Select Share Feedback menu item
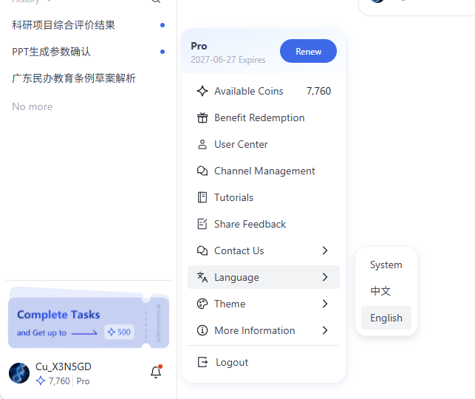Image resolution: width=475 pixels, height=399 pixels. (x=264, y=224)
